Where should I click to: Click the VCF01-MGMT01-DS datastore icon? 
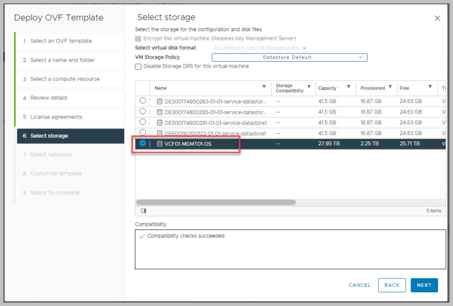coord(160,143)
